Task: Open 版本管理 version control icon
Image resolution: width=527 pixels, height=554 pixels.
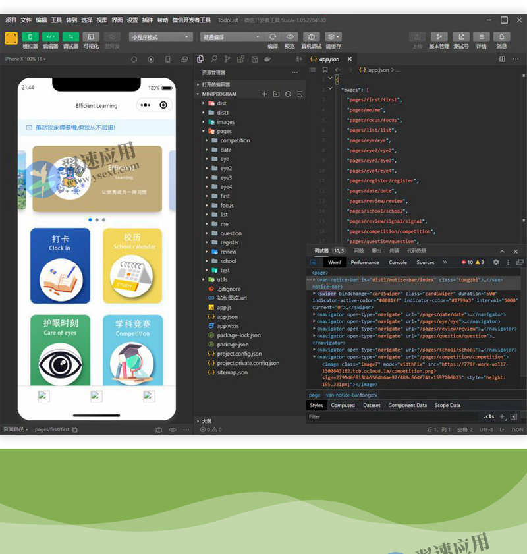Action: click(x=439, y=37)
